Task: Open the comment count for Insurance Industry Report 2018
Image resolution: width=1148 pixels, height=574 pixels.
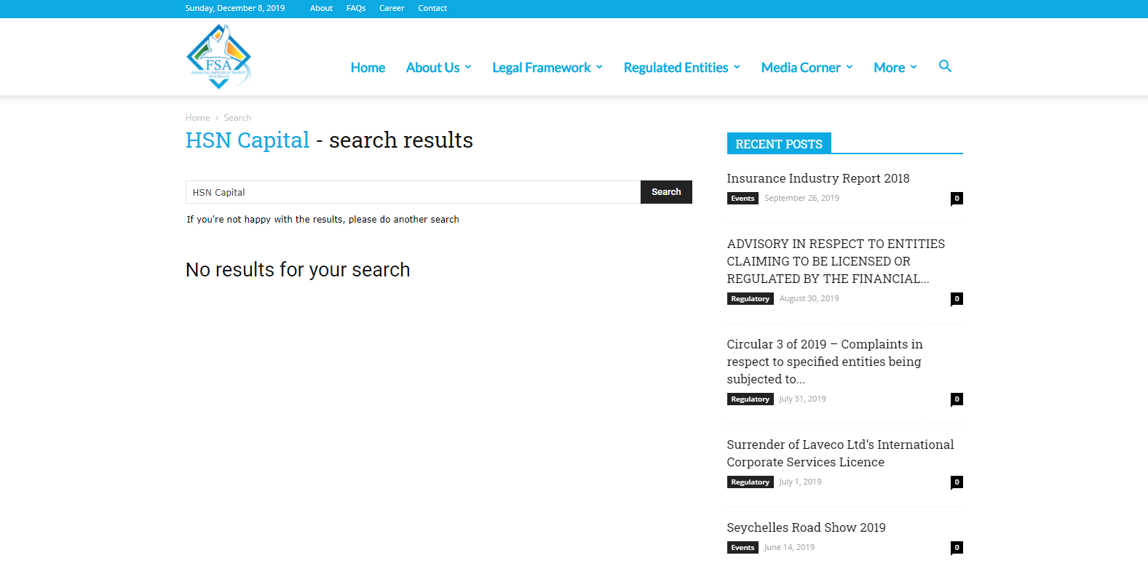Action: click(957, 198)
